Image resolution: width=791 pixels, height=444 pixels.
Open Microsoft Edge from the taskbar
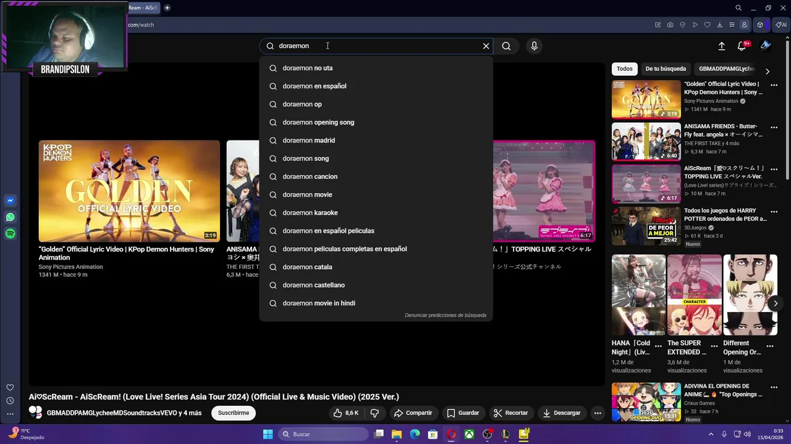[415, 434]
